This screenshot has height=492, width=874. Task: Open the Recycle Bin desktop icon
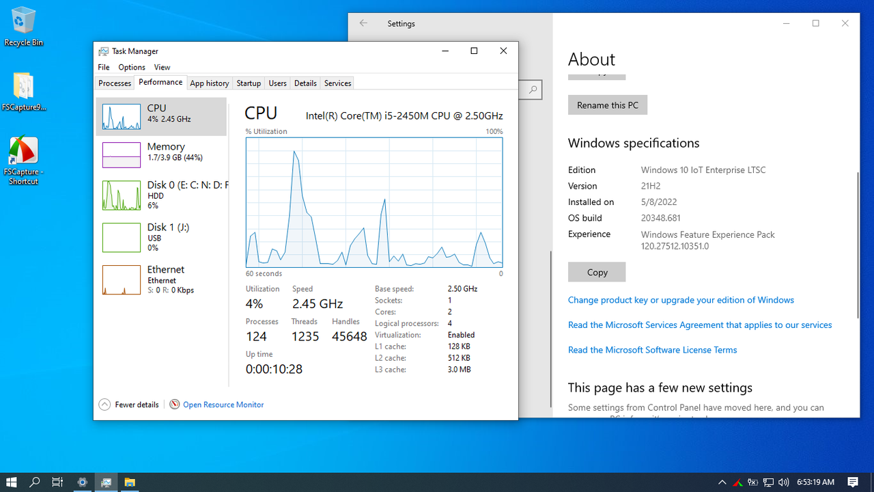pos(23,27)
